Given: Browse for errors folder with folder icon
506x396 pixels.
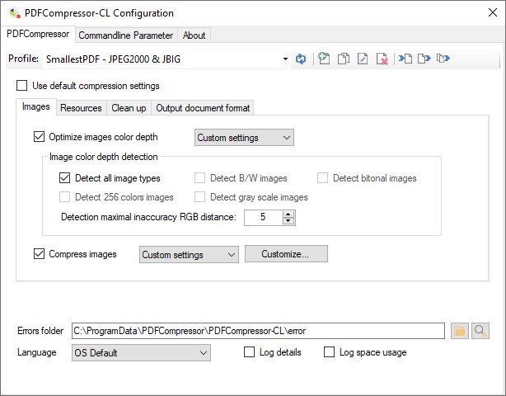Looking at the screenshot, I should click(x=459, y=331).
